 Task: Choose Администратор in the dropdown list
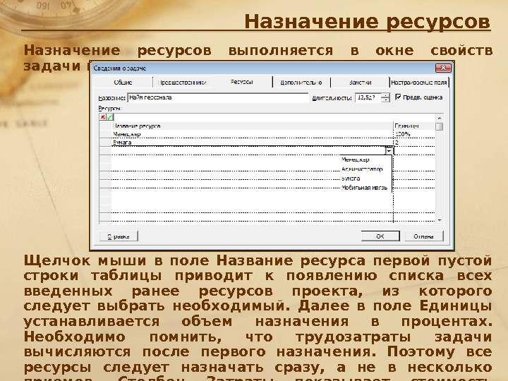click(366, 169)
